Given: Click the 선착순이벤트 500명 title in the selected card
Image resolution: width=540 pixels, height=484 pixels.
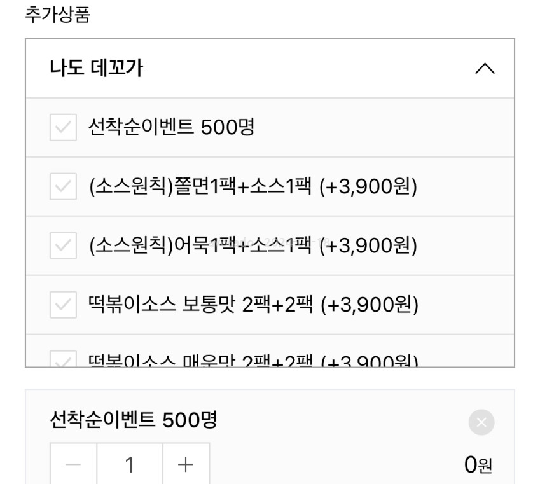Looking at the screenshot, I should 134,420.
